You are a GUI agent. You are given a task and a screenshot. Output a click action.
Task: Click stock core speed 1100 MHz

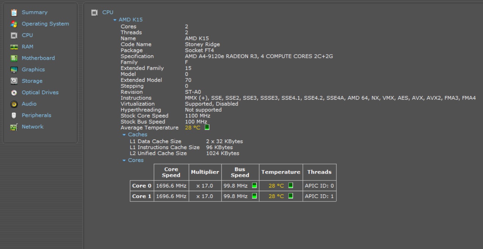click(x=197, y=116)
